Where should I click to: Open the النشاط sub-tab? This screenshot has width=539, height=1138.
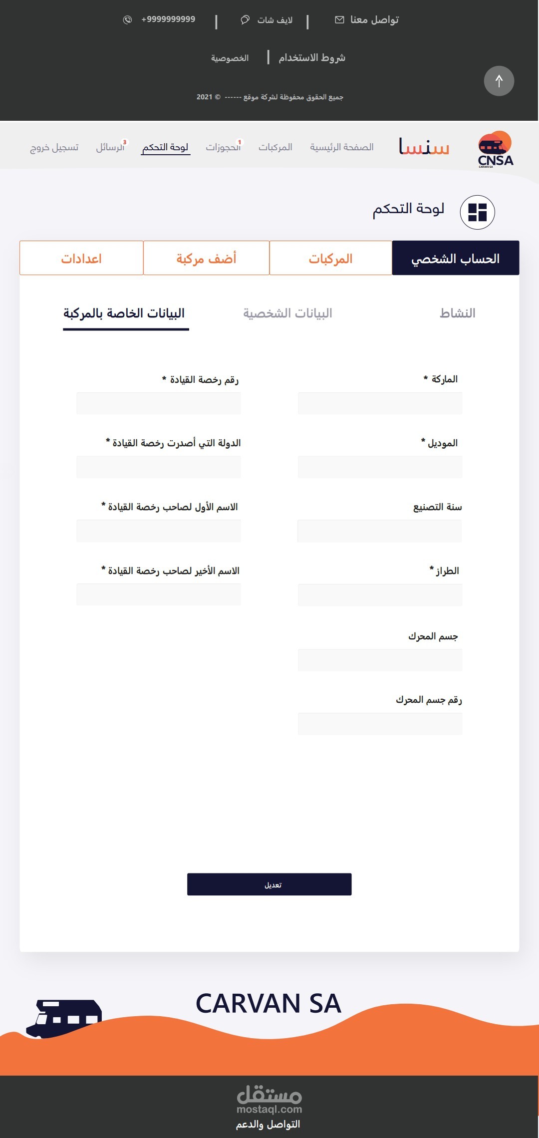pyautogui.click(x=457, y=313)
